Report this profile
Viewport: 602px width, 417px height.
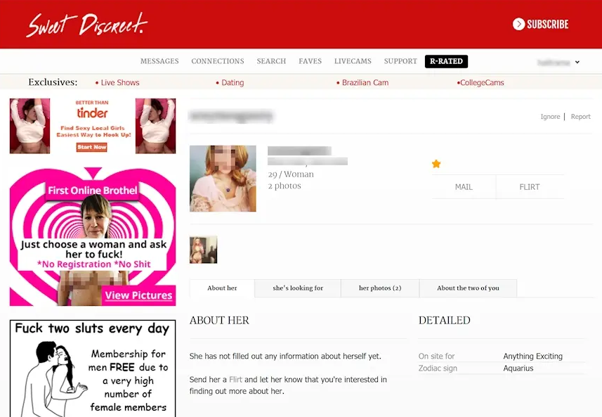coord(580,116)
